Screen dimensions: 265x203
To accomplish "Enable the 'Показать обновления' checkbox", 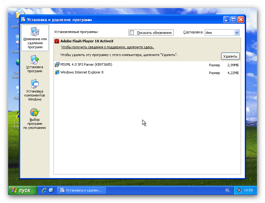I will 132,33.
